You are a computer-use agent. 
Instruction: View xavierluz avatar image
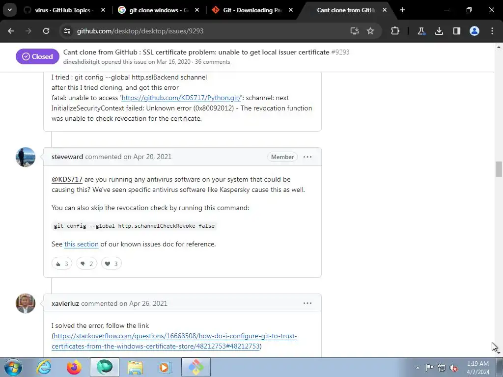[x=26, y=303]
